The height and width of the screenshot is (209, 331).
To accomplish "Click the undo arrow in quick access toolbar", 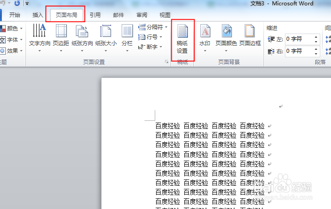I will [3, 3].
